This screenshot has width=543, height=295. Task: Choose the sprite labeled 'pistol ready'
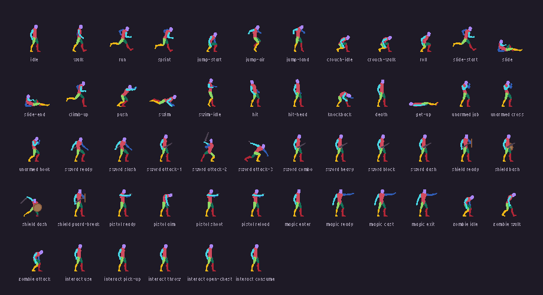[125, 203]
